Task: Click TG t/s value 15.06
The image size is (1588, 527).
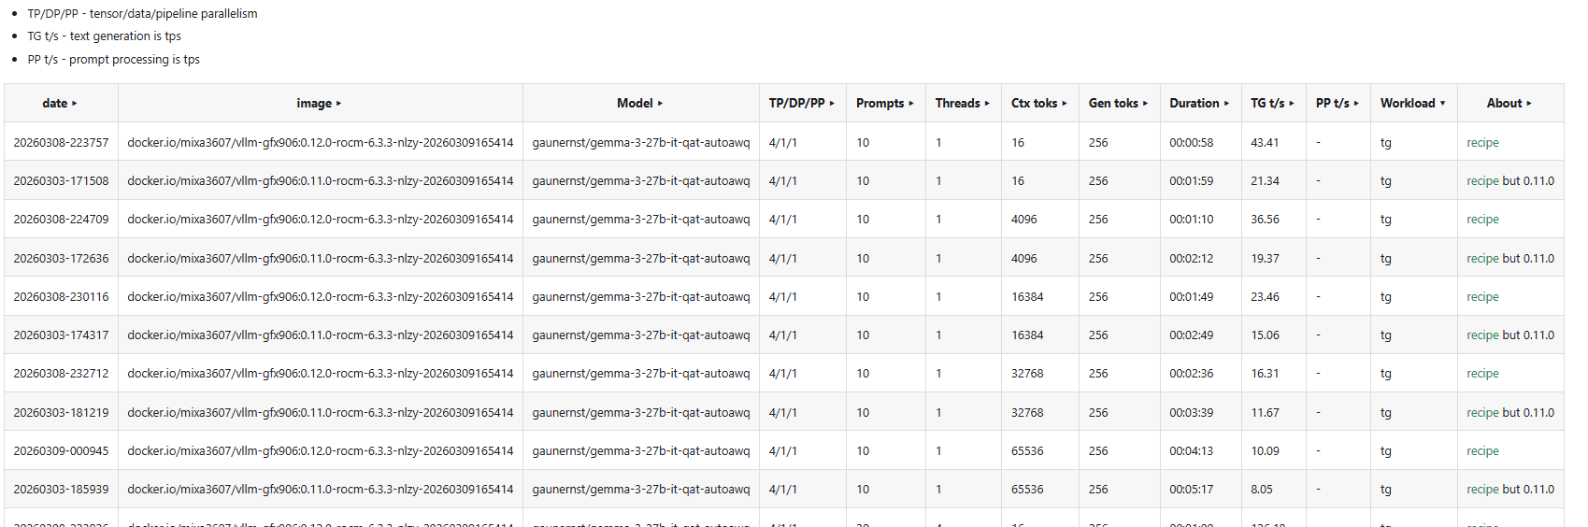Action: [x=1265, y=335]
